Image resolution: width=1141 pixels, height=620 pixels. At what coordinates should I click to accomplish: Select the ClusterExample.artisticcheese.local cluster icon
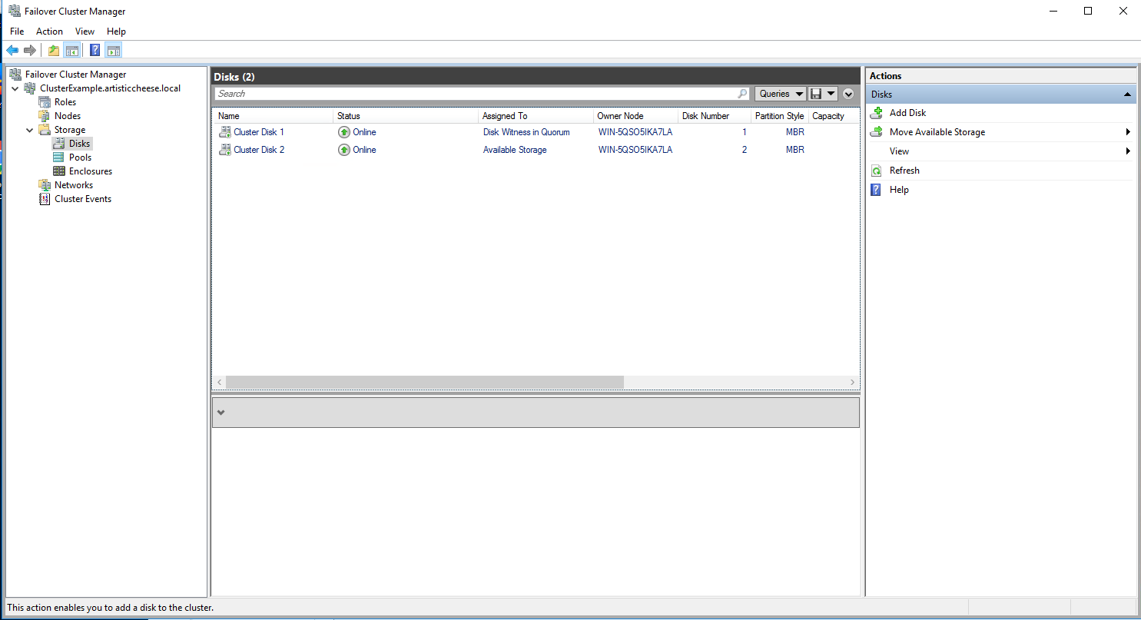point(30,88)
